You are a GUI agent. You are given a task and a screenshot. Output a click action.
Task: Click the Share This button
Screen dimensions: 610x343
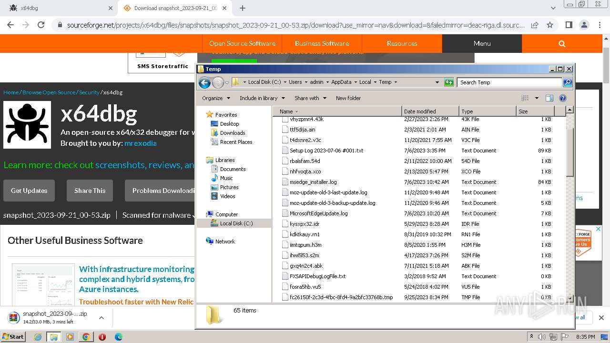[90, 191]
